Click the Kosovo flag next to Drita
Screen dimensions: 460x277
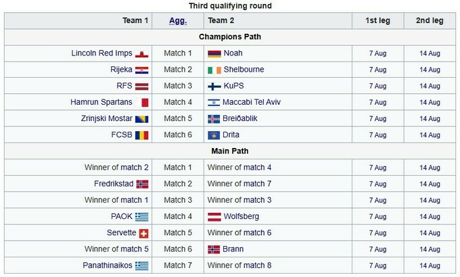click(214, 135)
